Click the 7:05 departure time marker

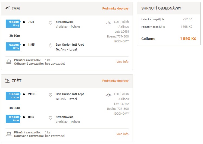(31, 22)
